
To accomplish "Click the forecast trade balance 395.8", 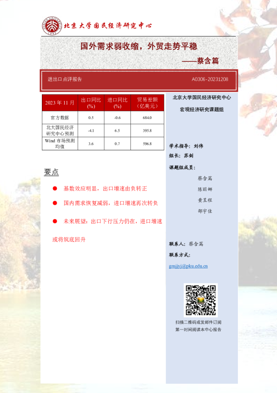I will point(147,131).
